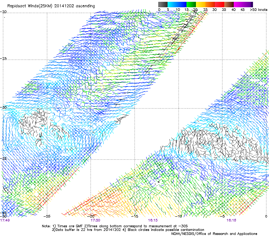Click the legend value '0' under the color bar
The width and height of the screenshot is (269, 236).
[159, 9]
